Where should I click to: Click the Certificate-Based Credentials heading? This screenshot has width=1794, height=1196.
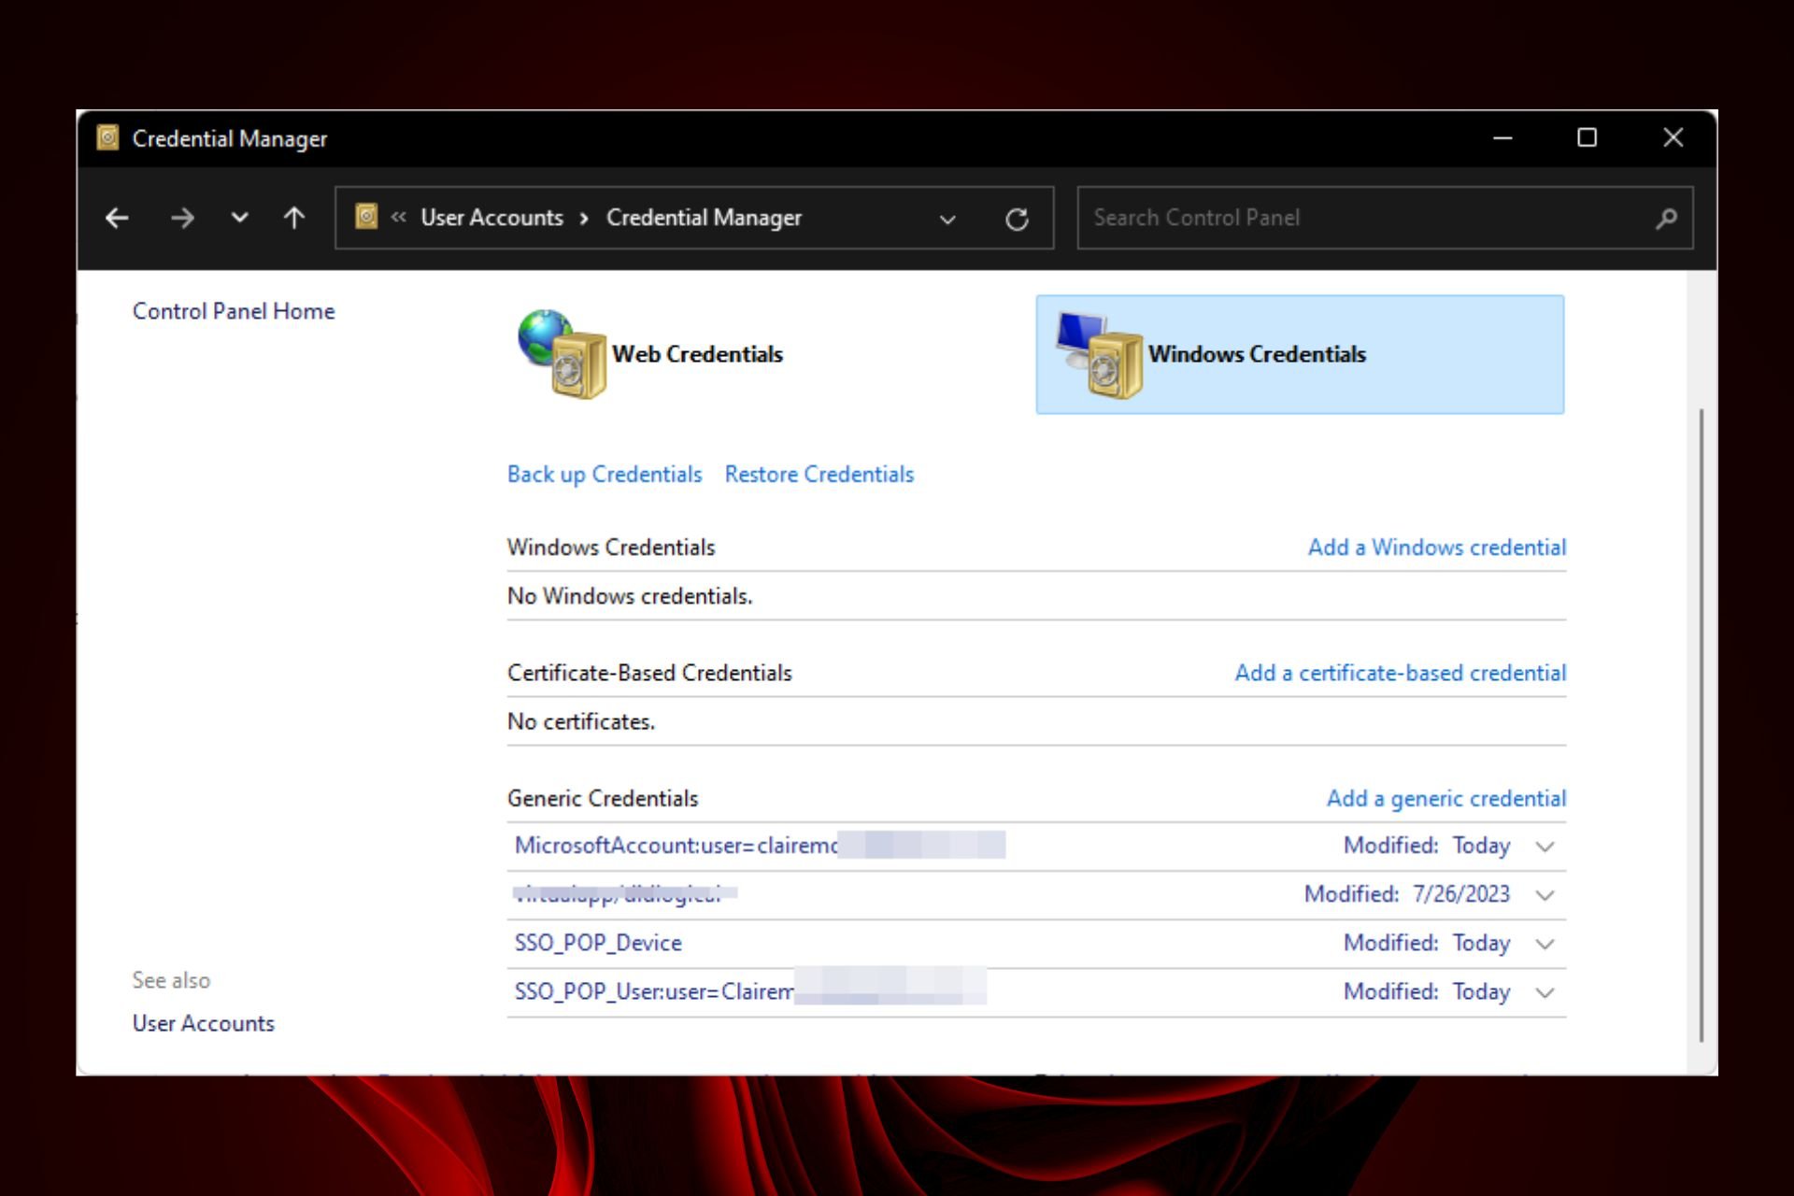coord(649,673)
